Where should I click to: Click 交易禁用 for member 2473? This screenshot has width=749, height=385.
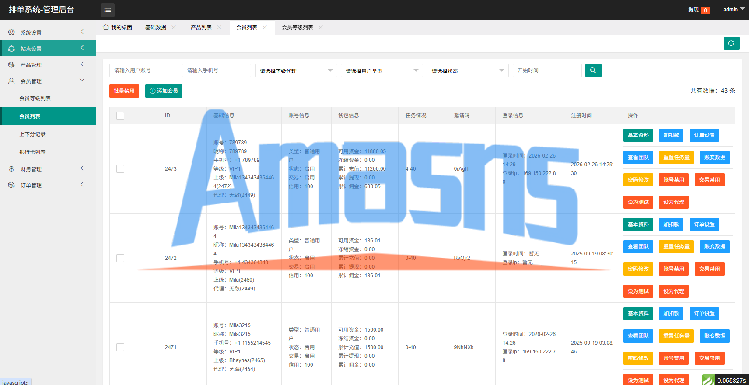point(710,180)
